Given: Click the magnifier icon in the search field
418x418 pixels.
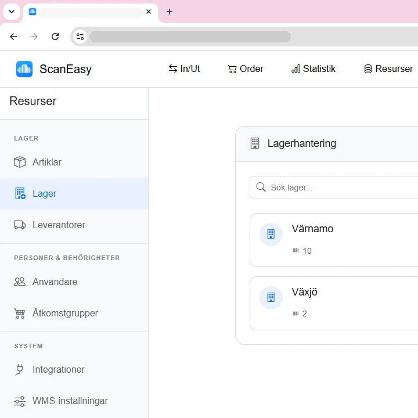Looking at the screenshot, I should (261, 187).
